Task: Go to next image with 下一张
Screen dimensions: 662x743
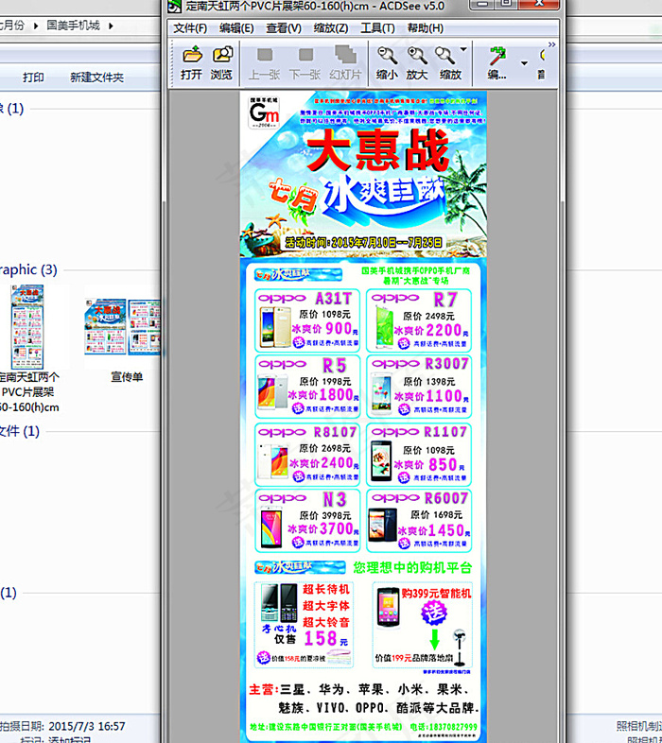Action: click(x=305, y=62)
